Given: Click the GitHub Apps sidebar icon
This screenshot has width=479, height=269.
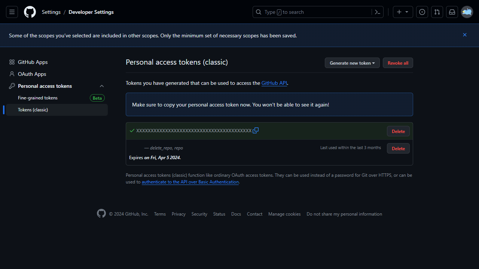Looking at the screenshot, I should point(12,62).
